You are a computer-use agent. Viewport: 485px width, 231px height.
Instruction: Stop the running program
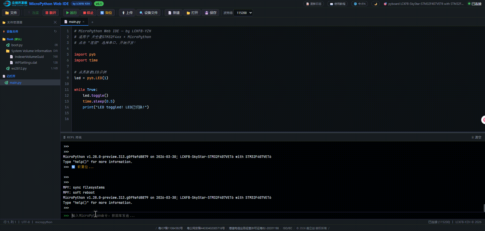click(88, 13)
